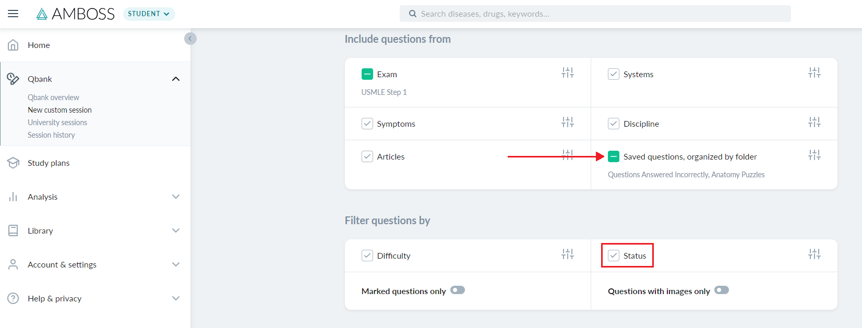Open the Systems filter settings icon

815,73
